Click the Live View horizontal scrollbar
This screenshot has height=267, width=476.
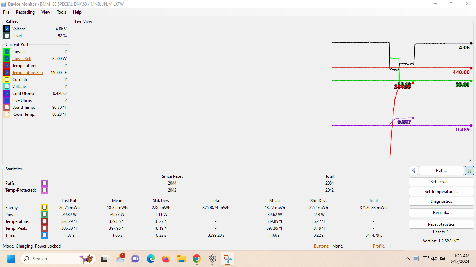272,161
